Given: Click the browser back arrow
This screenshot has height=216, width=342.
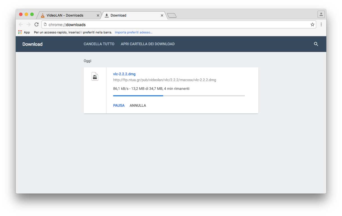Looking at the screenshot, I should click(x=21, y=24).
